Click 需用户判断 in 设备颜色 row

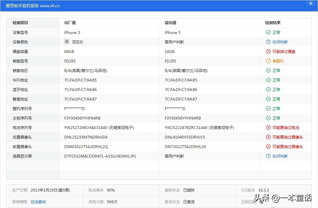pos(174,42)
